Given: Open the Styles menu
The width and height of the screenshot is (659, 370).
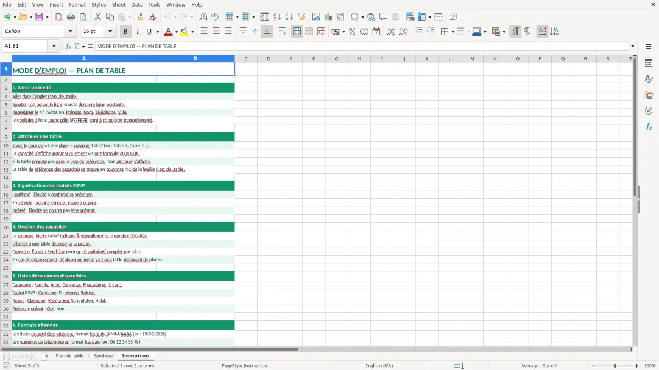Looking at the screenshot, I should (99, 4).
